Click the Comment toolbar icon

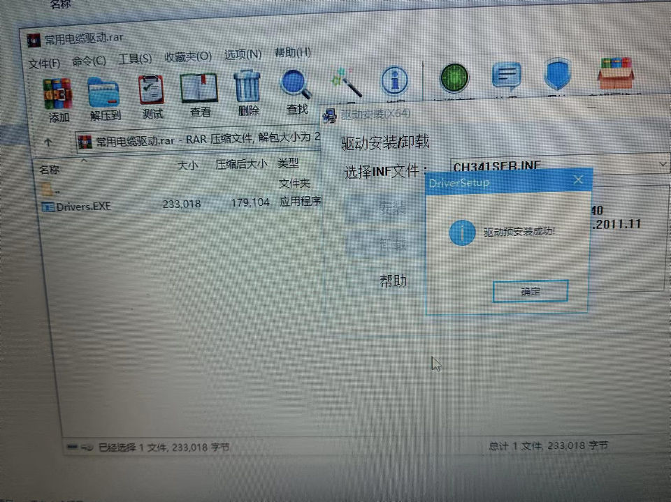click(x=507, y=75)
